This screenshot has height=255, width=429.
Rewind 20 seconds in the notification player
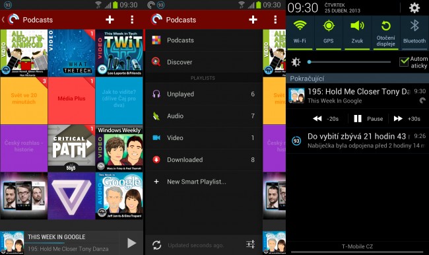click(x=325, y=119)
